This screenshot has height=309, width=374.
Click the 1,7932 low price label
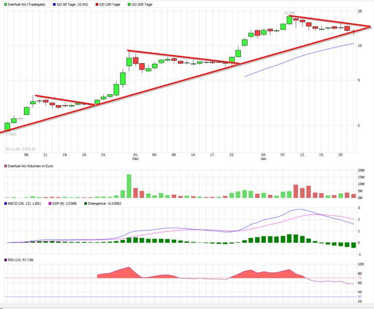[x=11, y=134]
